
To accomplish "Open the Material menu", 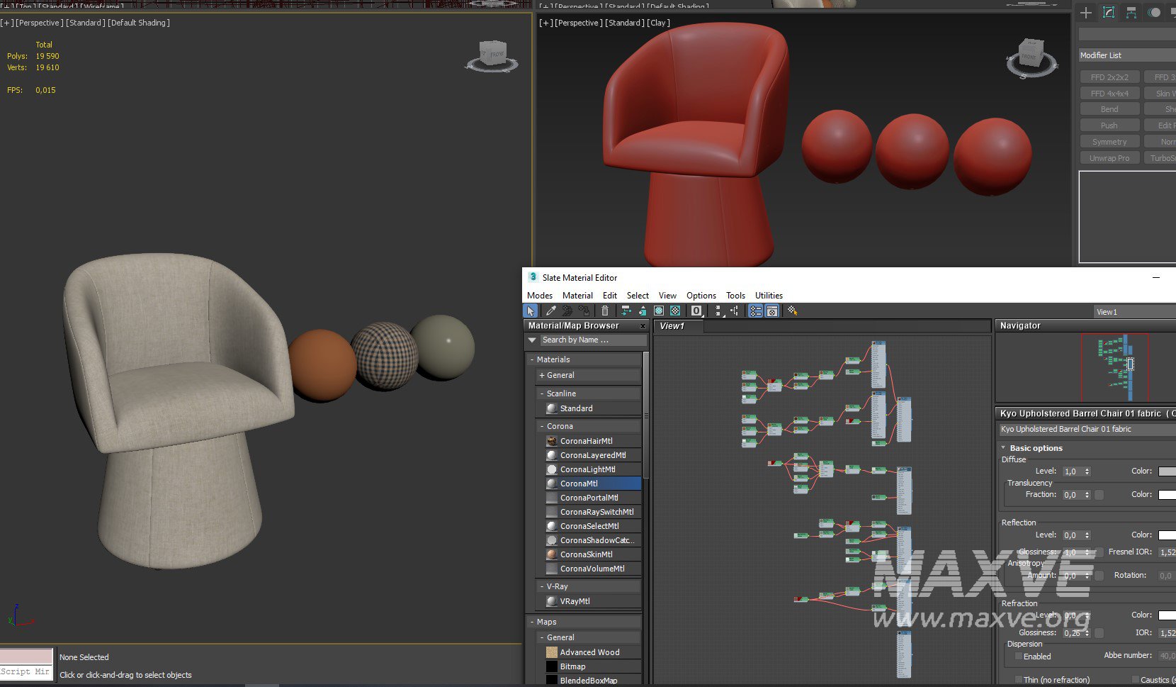I will click(x=577, y=296).
